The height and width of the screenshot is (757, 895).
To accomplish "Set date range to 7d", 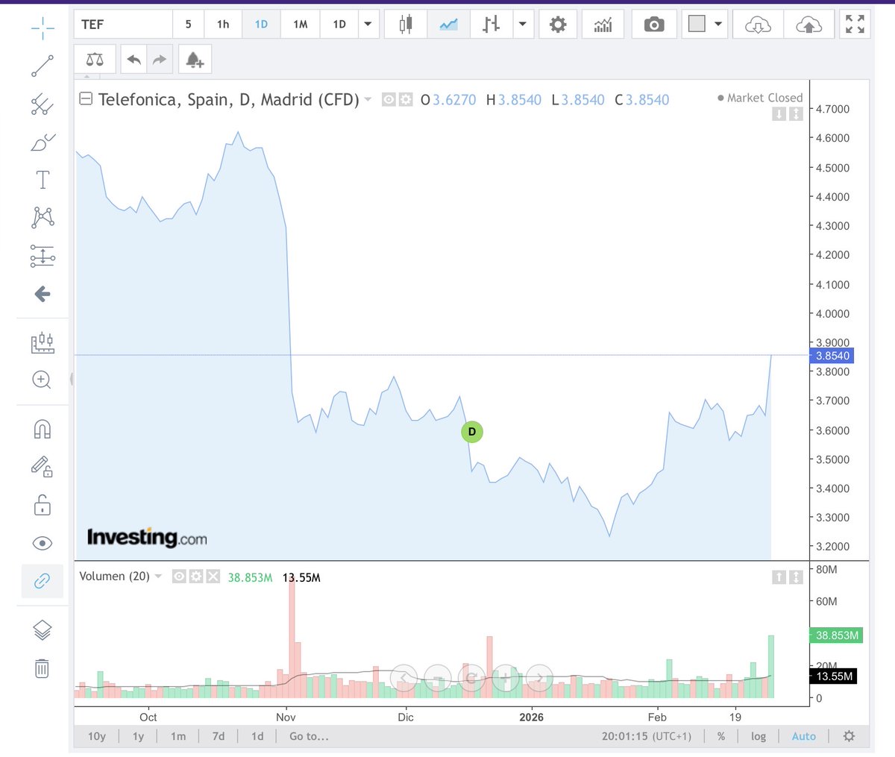I will (x=219, y=736).
